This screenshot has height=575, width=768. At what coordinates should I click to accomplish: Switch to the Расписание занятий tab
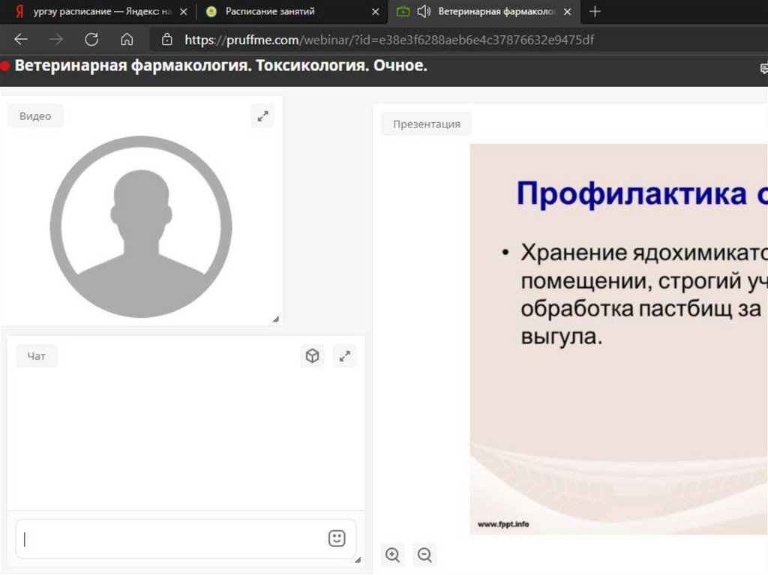(270, 11)
